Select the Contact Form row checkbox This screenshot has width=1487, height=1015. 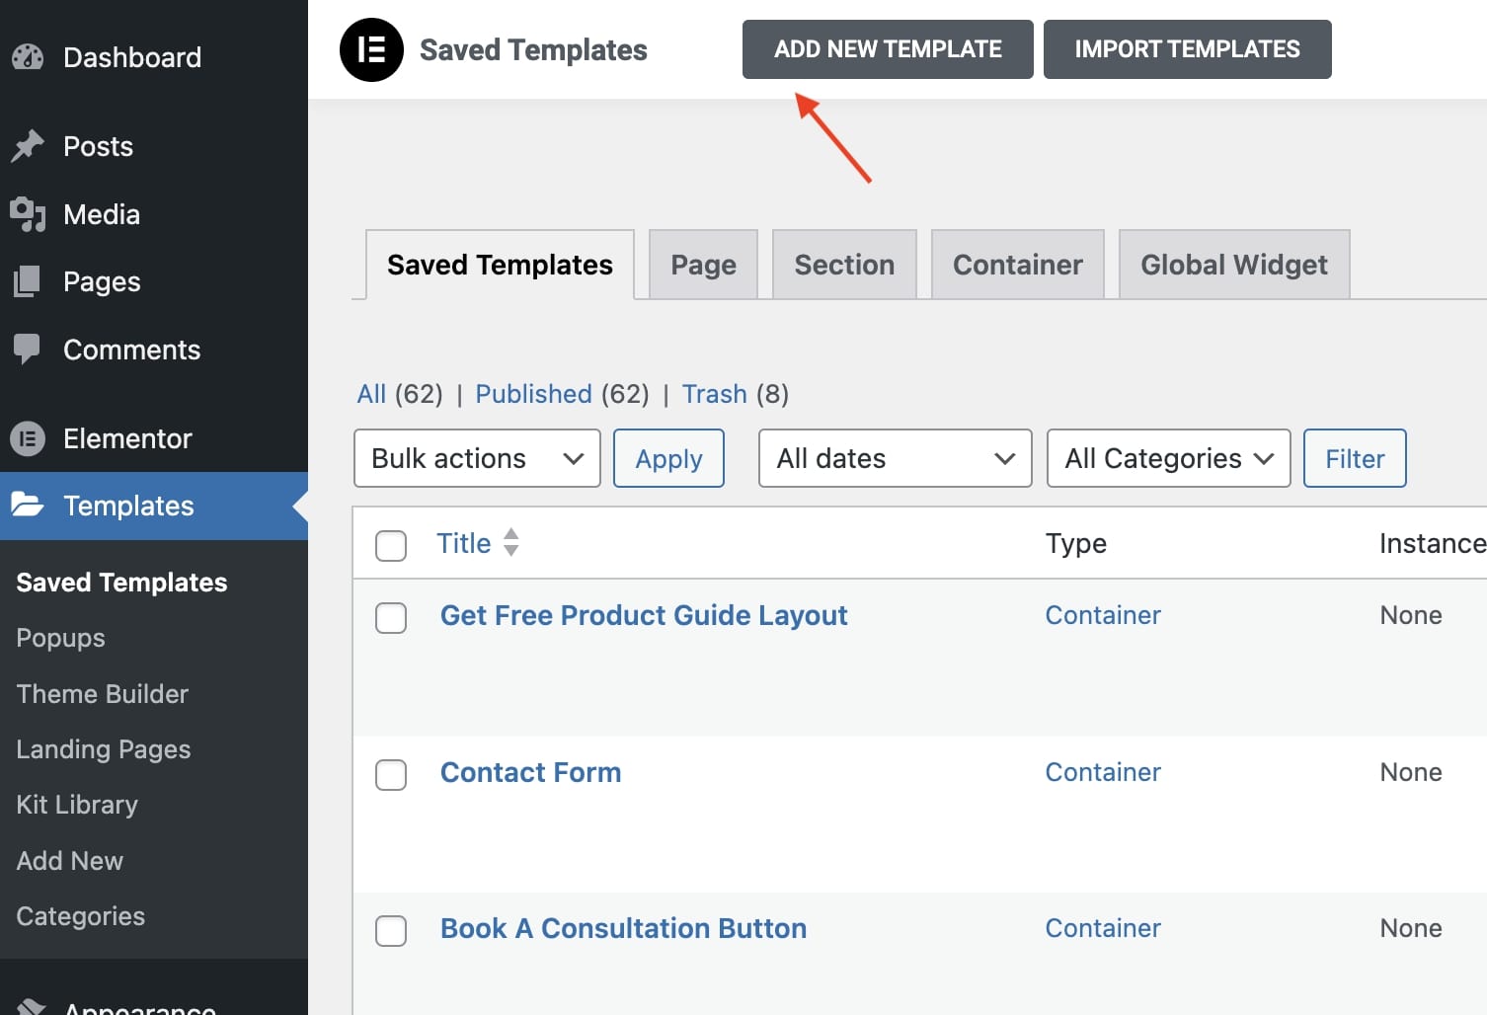pos(391,775)
